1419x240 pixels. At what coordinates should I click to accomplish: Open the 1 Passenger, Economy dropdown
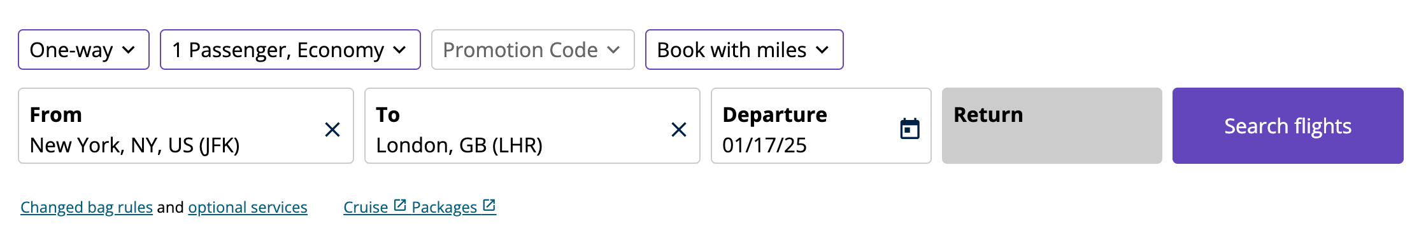(x=290, y=50)
